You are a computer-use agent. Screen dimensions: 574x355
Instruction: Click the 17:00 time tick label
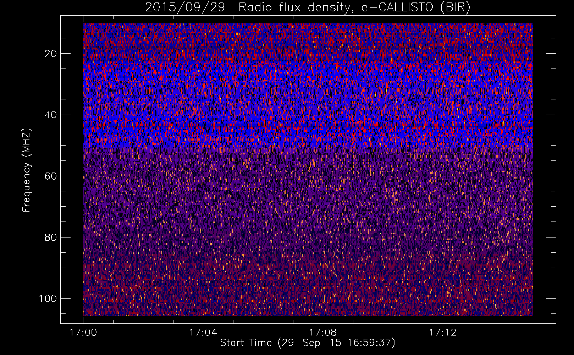click(83, 333)
